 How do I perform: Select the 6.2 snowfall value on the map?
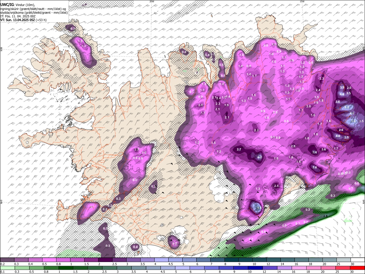pyautogui.click(x=347, y=107)
